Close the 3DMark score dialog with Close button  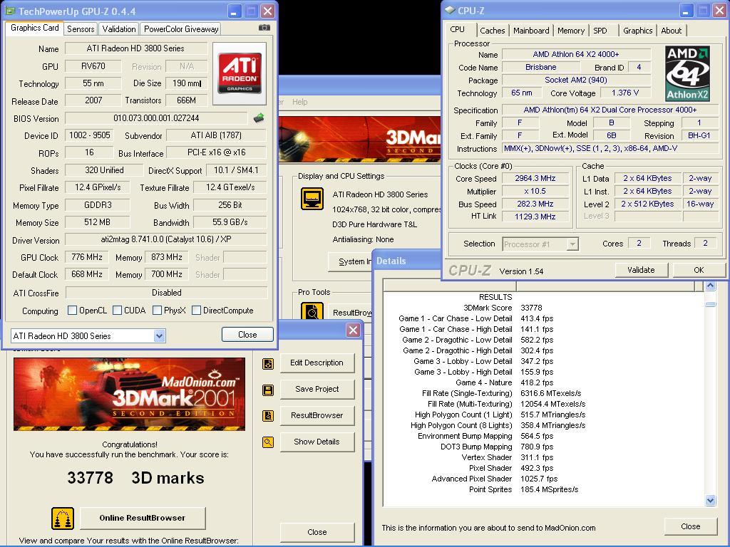click(317, 532)
